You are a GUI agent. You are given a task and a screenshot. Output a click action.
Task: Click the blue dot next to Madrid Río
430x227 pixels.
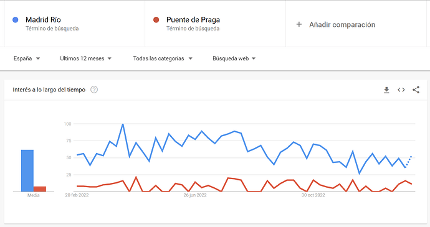(16, 20)
